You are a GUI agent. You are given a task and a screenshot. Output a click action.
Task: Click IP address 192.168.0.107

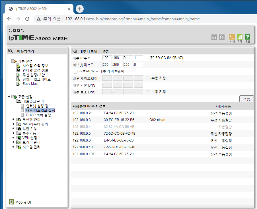(x=83, y=154)
